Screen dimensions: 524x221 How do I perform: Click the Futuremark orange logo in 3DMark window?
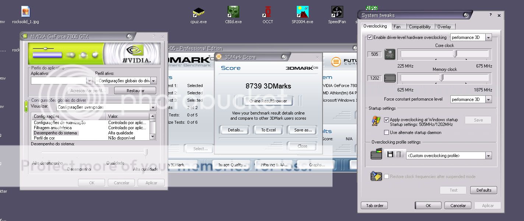point(336,62)
